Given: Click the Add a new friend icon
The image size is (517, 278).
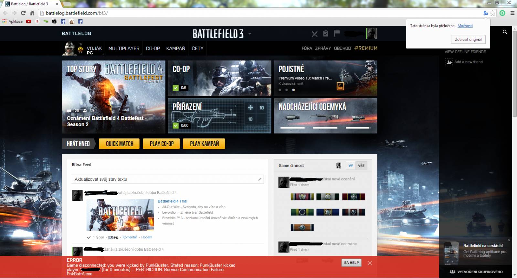Looking at the screenshot, I should pos(449,62).
